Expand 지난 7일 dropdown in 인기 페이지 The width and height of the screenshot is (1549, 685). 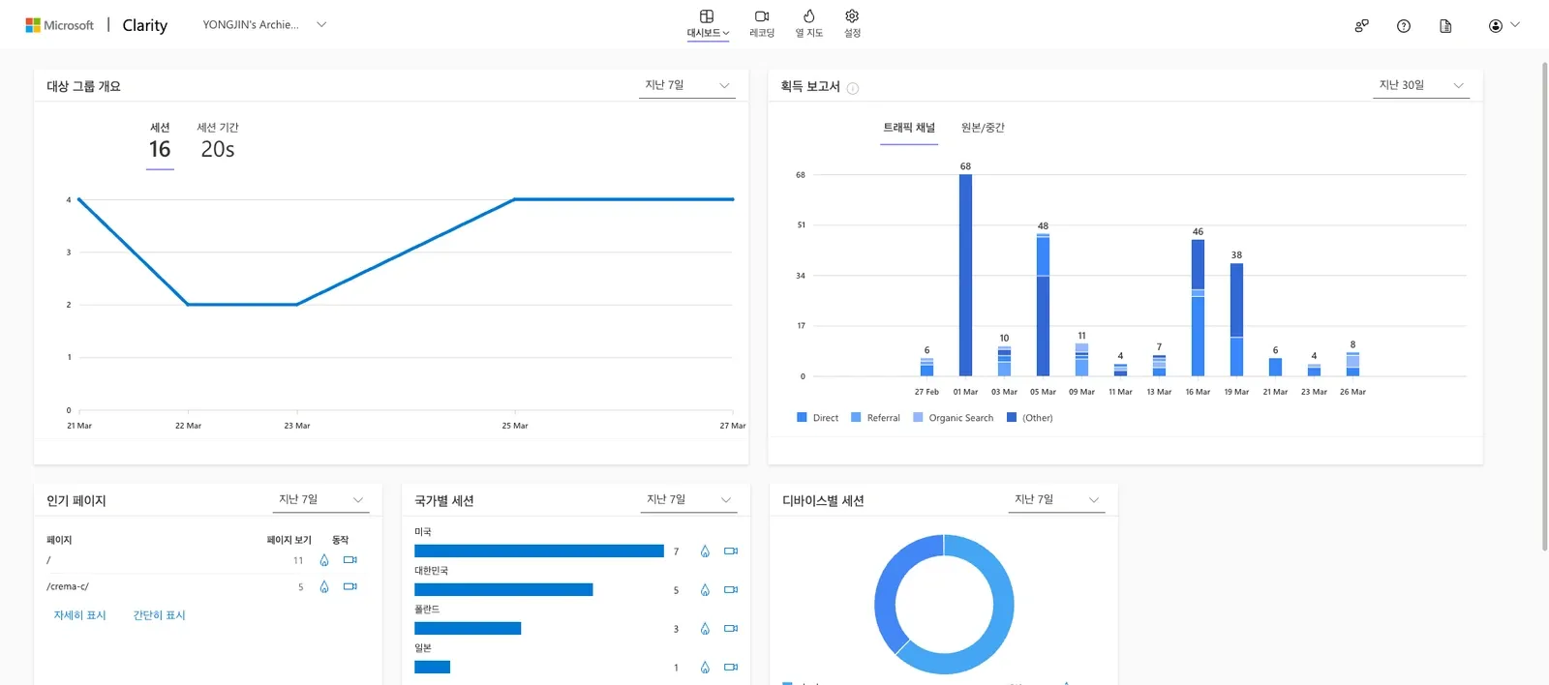point(320,500)
